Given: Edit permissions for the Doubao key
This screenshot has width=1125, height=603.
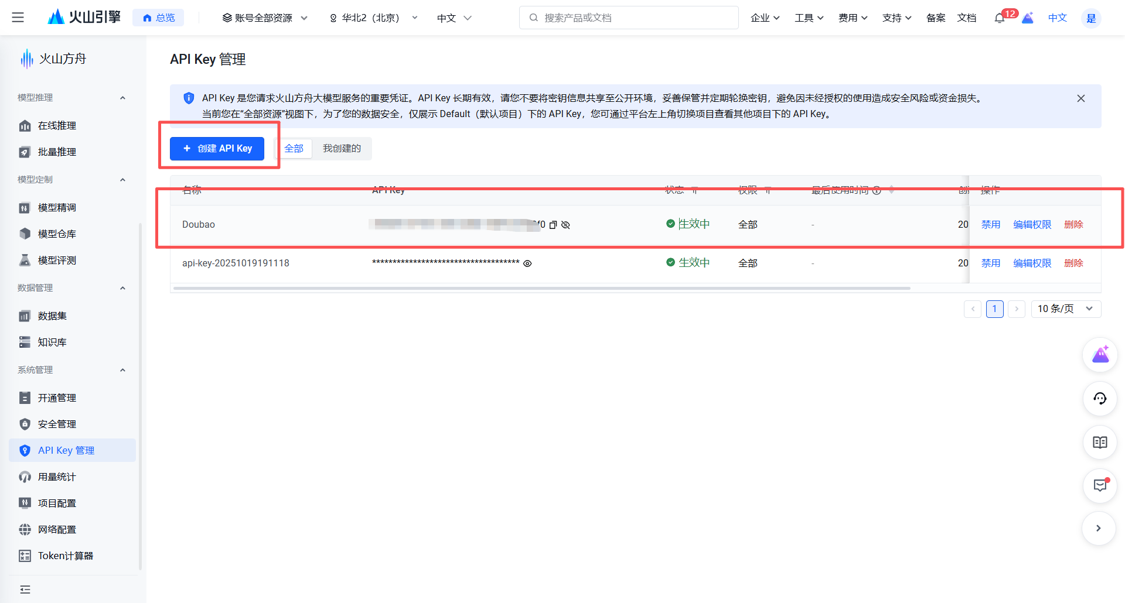Looking at the screenshot, I should pos(1032,225).
